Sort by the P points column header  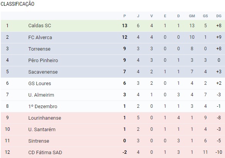coord(125,16)
